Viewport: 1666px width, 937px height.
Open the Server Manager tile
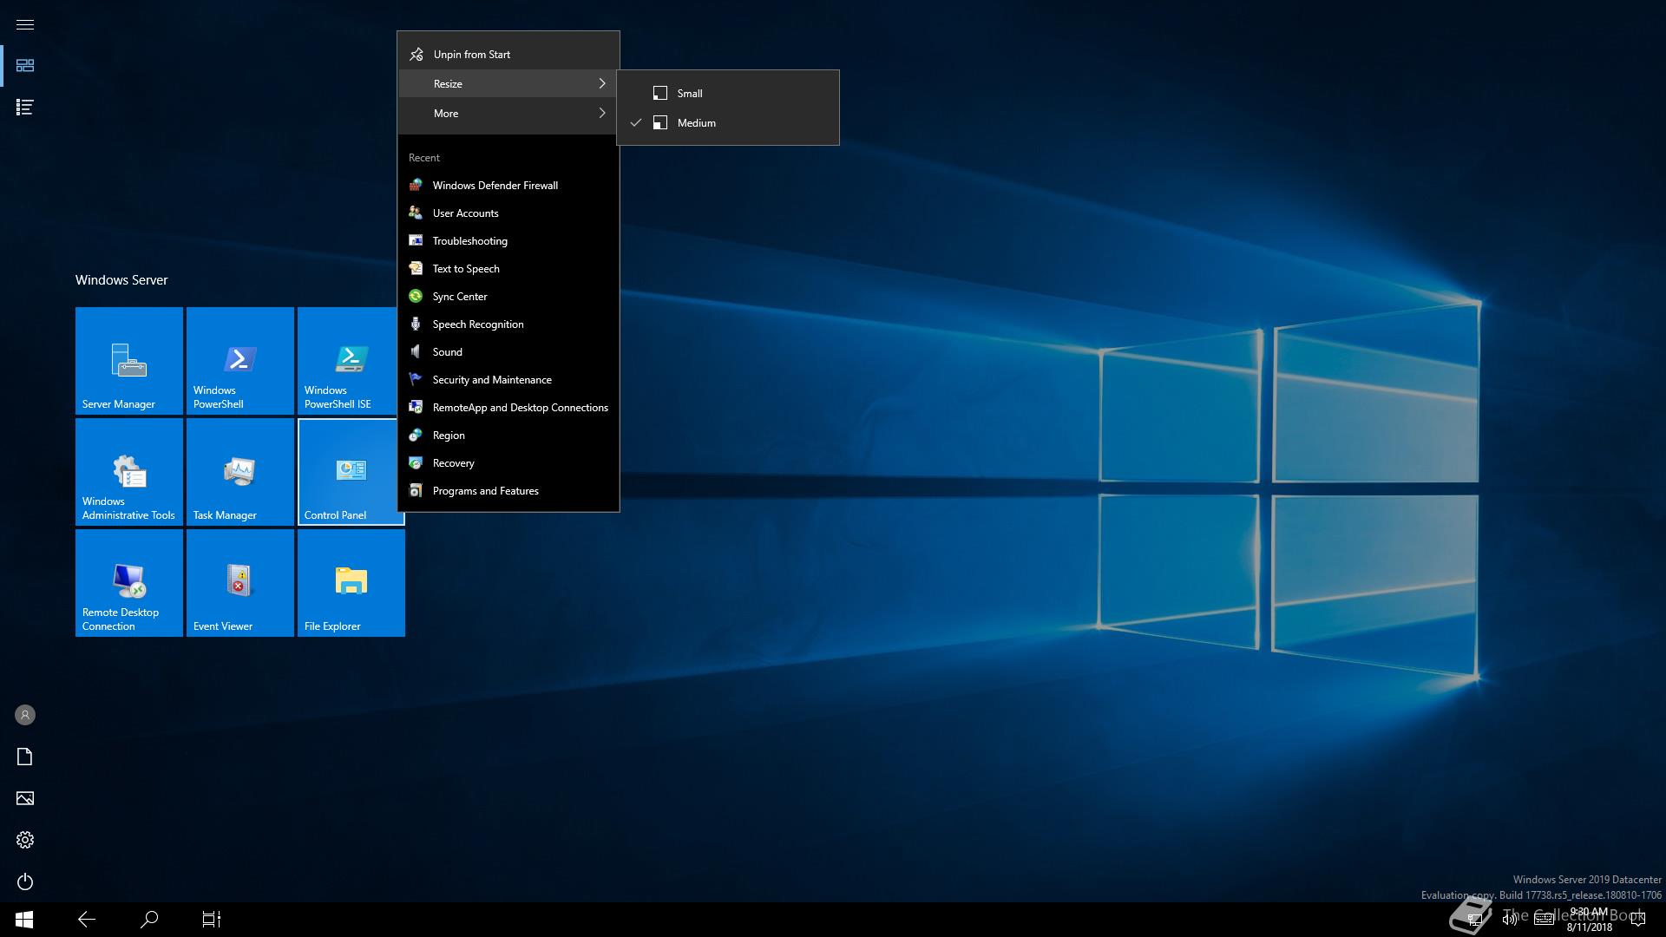pos(129,361)
